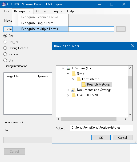This screenshot has width=137, height=162.
Task: Choose Recognize Single Form menu entry
Action: point(40,23)
